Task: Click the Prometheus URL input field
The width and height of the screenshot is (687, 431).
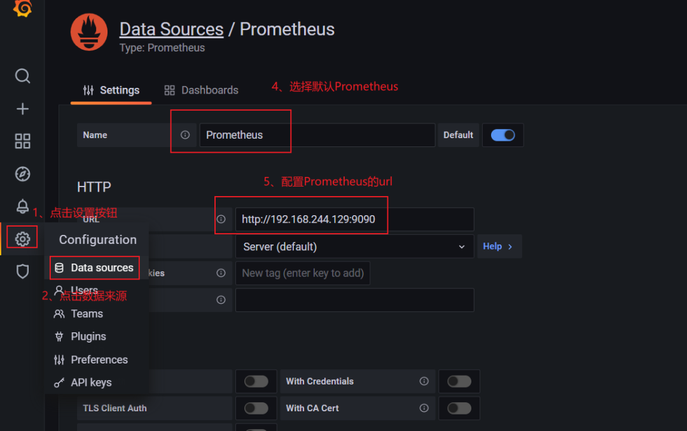Action: click(354, 220)
